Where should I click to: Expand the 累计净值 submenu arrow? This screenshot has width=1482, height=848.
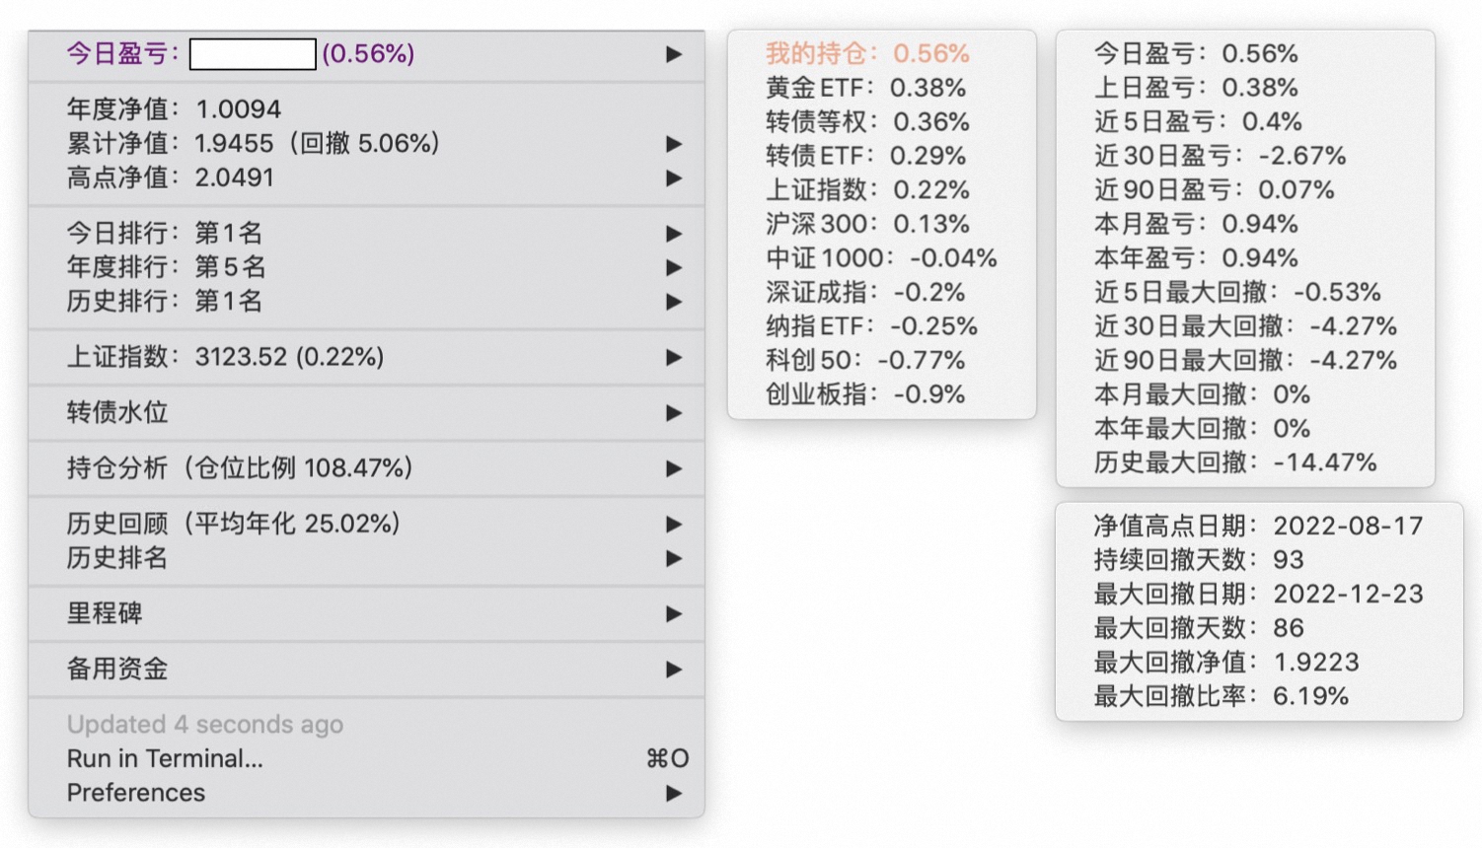point(674,144)
